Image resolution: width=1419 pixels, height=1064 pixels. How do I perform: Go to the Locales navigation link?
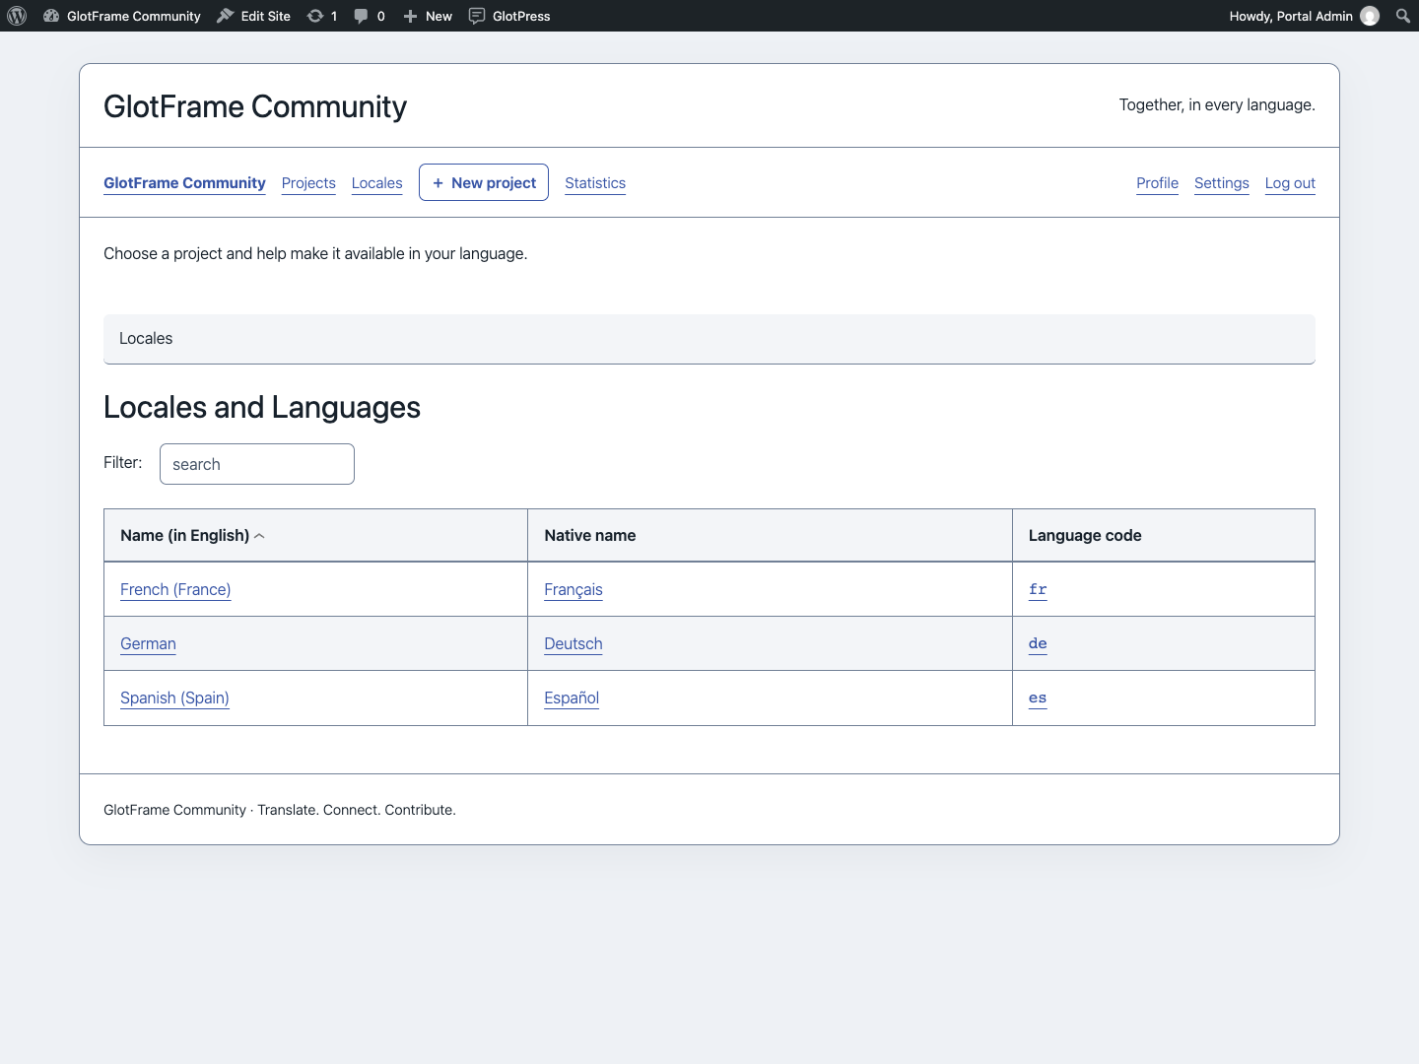(377, 183)
